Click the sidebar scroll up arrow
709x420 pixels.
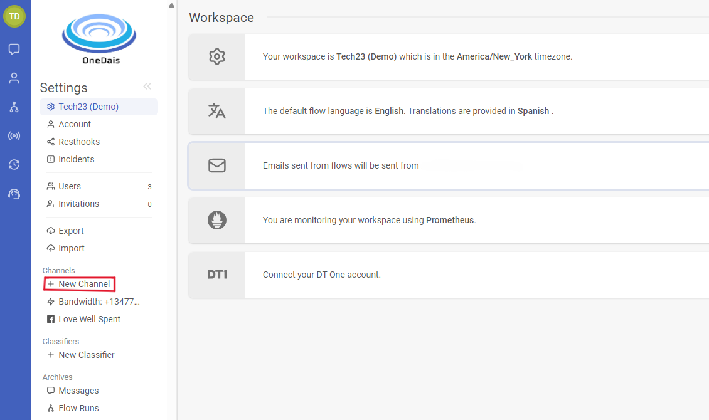click(171, 6)
